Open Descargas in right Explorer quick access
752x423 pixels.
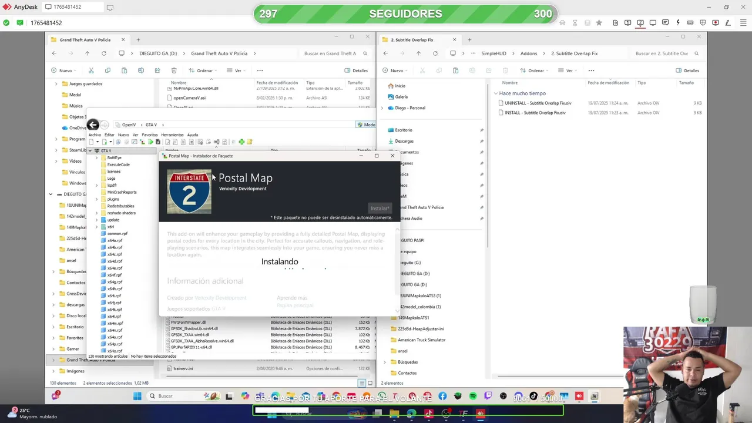pyautogui.click(x=404, y=141)
